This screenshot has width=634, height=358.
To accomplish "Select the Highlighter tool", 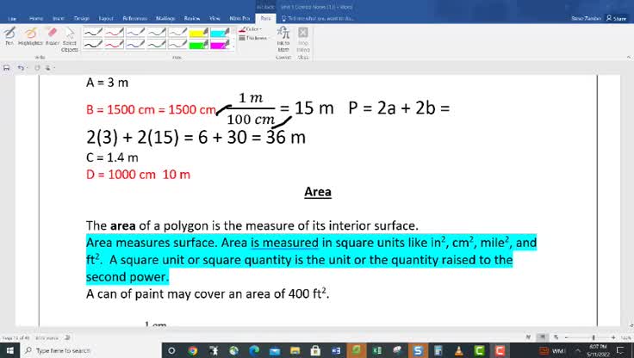I will click(30, 36).
